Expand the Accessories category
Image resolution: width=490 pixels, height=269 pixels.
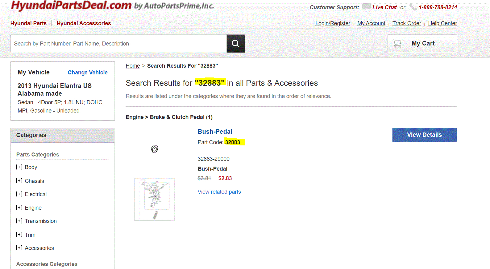pos(19,248)
